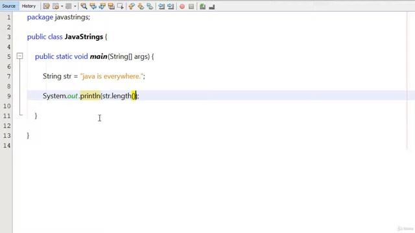Click "public static void" on line 5
The height and width of the screenshot is (233, 415).
coord(62,56)
